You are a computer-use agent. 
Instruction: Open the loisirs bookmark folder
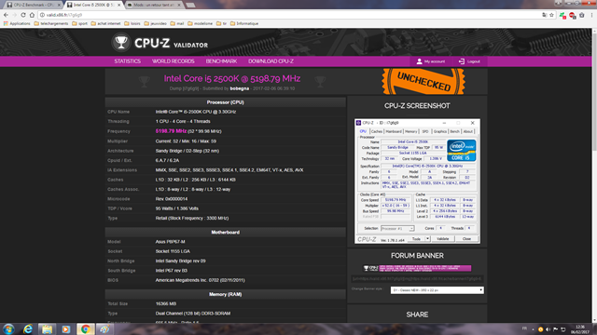click(x=132, y=23)
